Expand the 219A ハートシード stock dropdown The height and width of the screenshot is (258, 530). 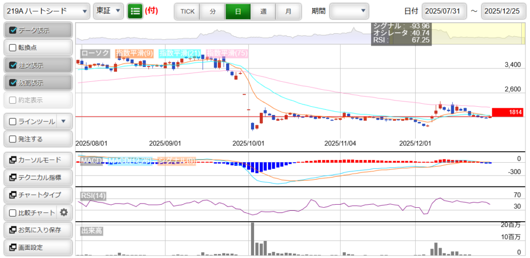(46, 11)
